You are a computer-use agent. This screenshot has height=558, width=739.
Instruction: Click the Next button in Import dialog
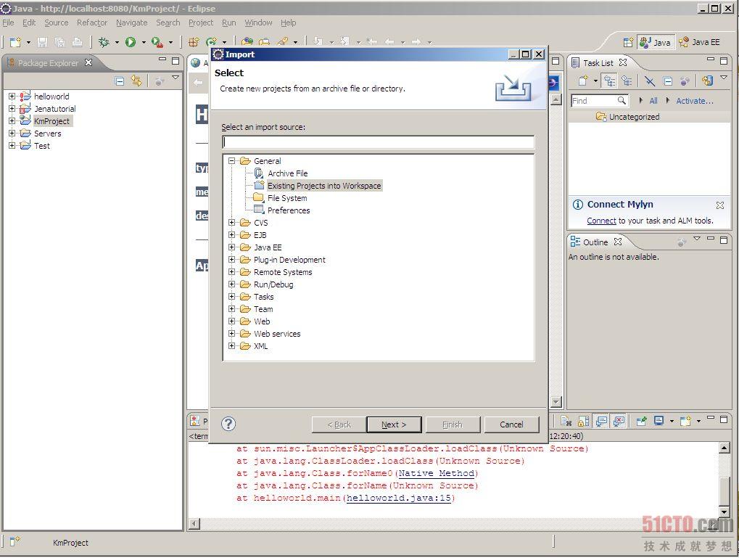pos(393,424)
